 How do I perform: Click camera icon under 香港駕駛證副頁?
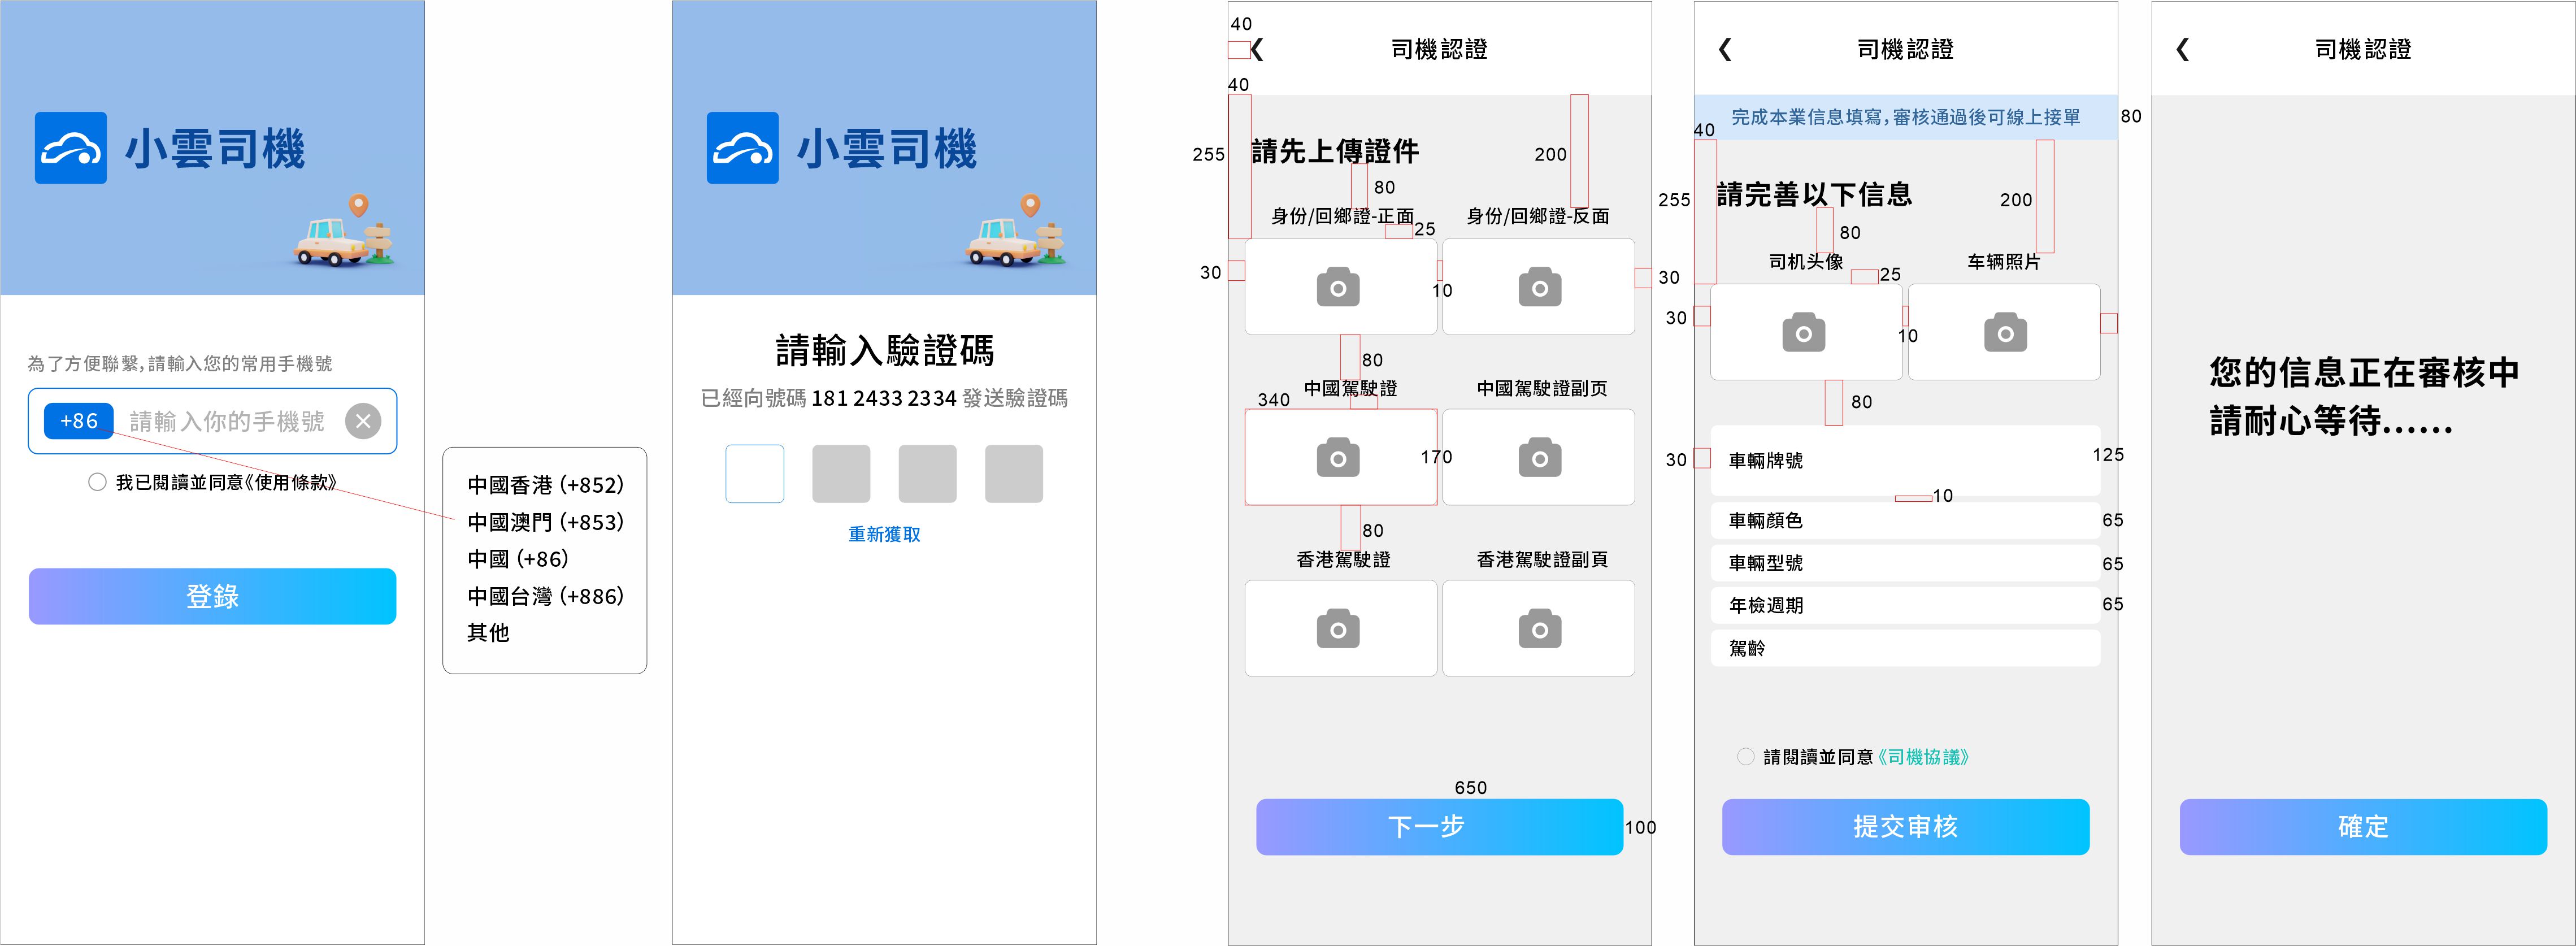point(1539,630)
